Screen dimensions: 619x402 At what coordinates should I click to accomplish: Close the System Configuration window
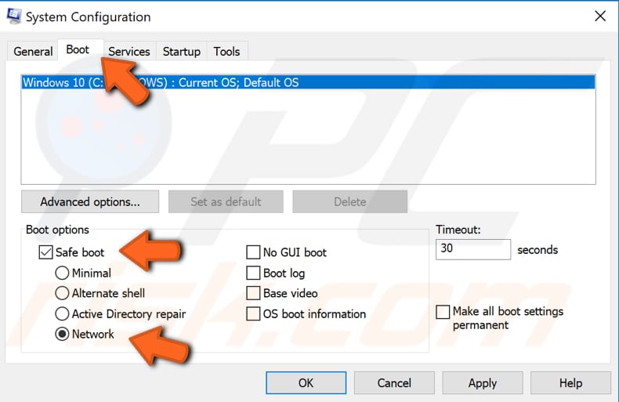point(600,16)
